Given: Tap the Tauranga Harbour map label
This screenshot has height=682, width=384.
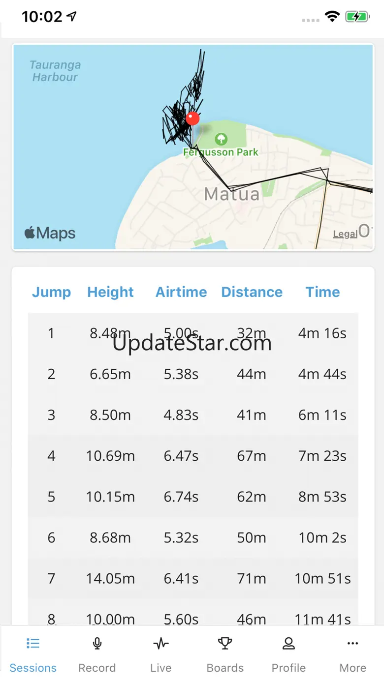Looking at the screenshot, I should [55, 71].
